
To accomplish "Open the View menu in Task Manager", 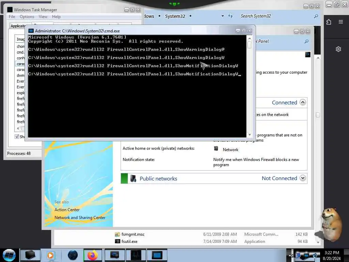I will [x=43, y=17].
